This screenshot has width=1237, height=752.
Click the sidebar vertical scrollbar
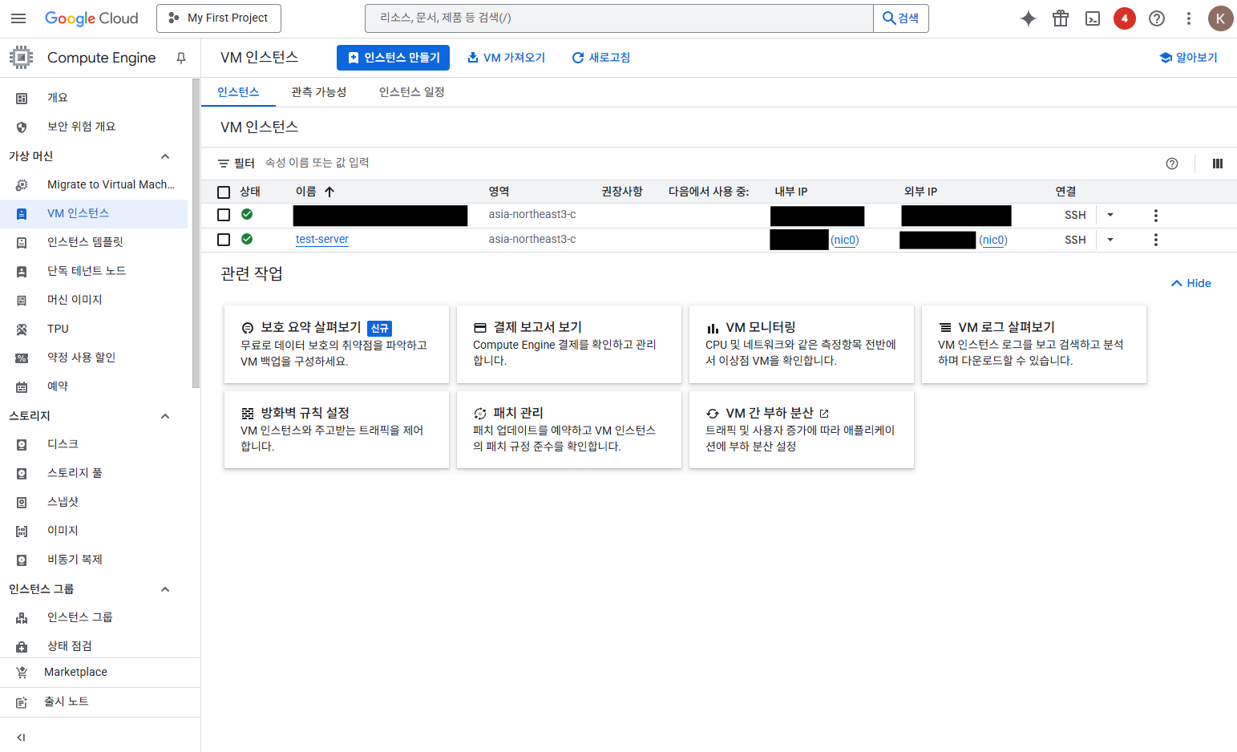[x=196, y=233]
